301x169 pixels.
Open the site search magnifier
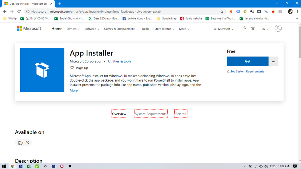tap(244, 28)
